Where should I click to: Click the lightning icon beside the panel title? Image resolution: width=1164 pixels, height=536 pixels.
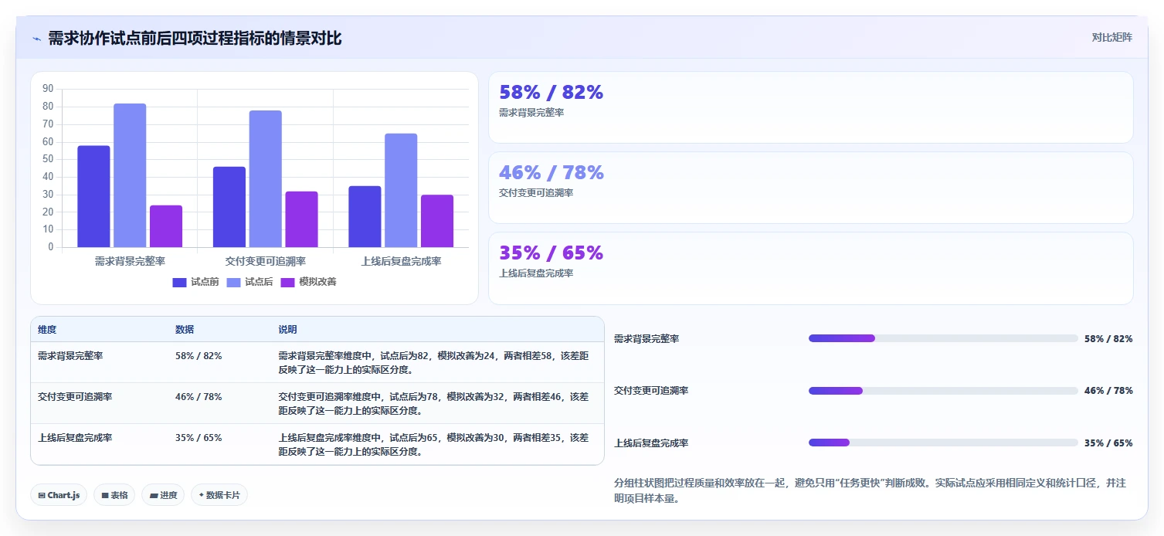[36, 39]
